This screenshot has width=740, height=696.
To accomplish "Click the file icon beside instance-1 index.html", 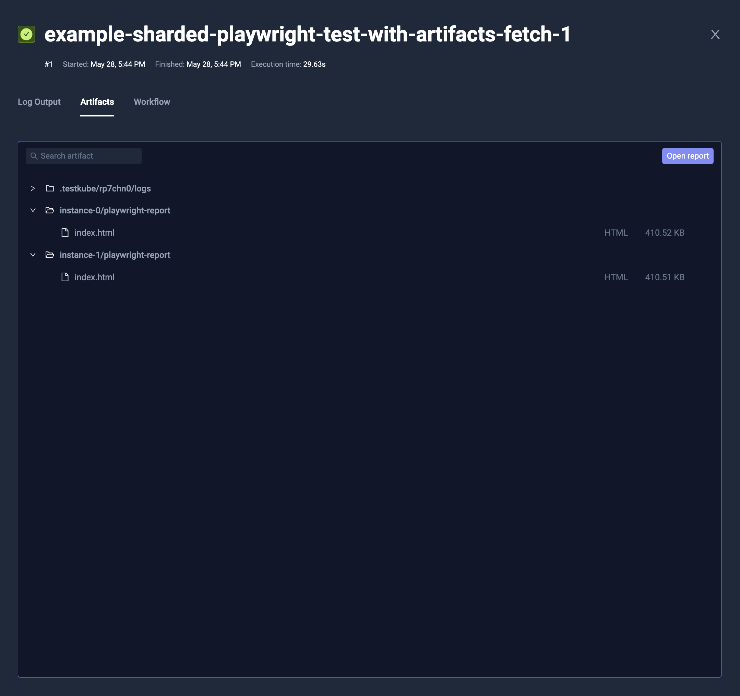I will pos(65,277).
